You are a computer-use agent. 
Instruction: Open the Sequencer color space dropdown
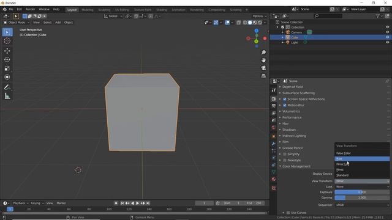tap(362, 205)
